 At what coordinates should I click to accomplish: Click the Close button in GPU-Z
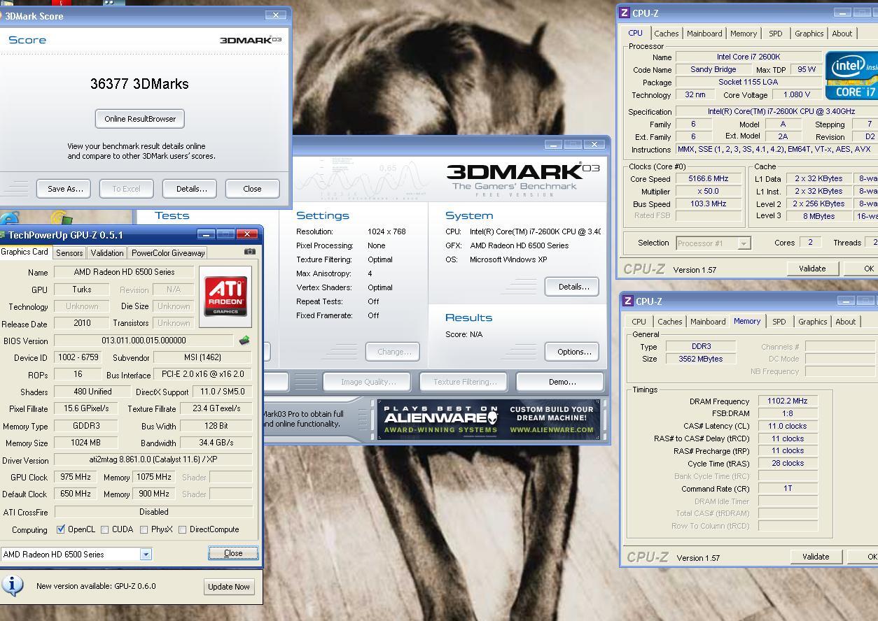tap(233, 553)
